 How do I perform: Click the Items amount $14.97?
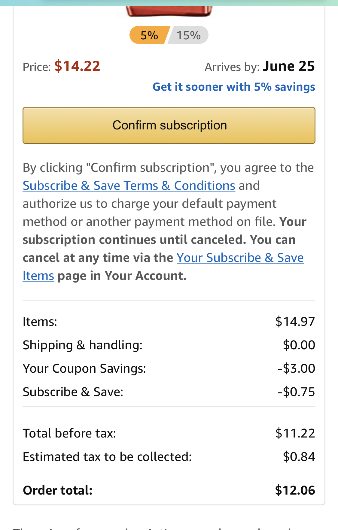[295, 322]
